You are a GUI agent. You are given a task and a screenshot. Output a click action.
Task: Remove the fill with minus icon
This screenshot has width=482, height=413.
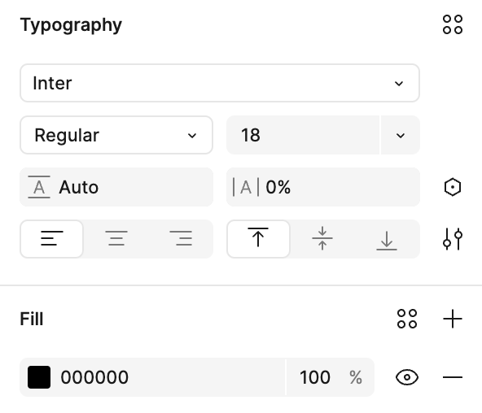coord(453,377)
